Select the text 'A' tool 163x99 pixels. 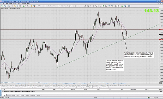(91, 6)
